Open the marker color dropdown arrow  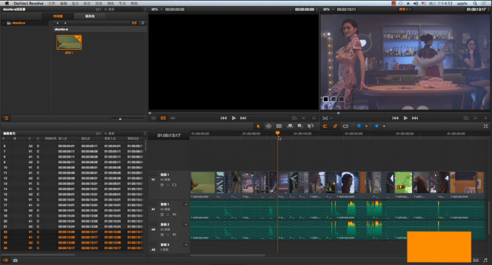coord(384,126)
